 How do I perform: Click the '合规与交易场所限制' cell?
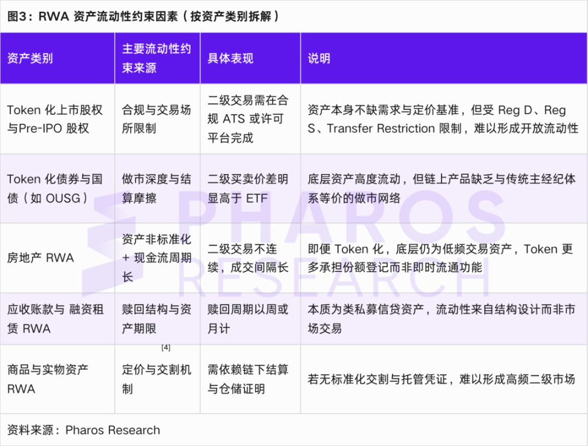coord(157,119)
